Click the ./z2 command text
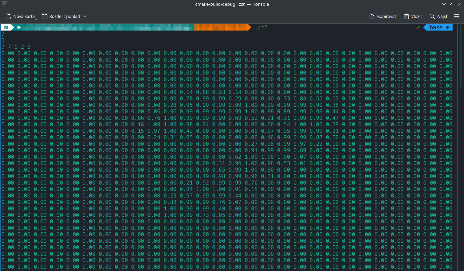464x271 pixels. coord(261,27)
